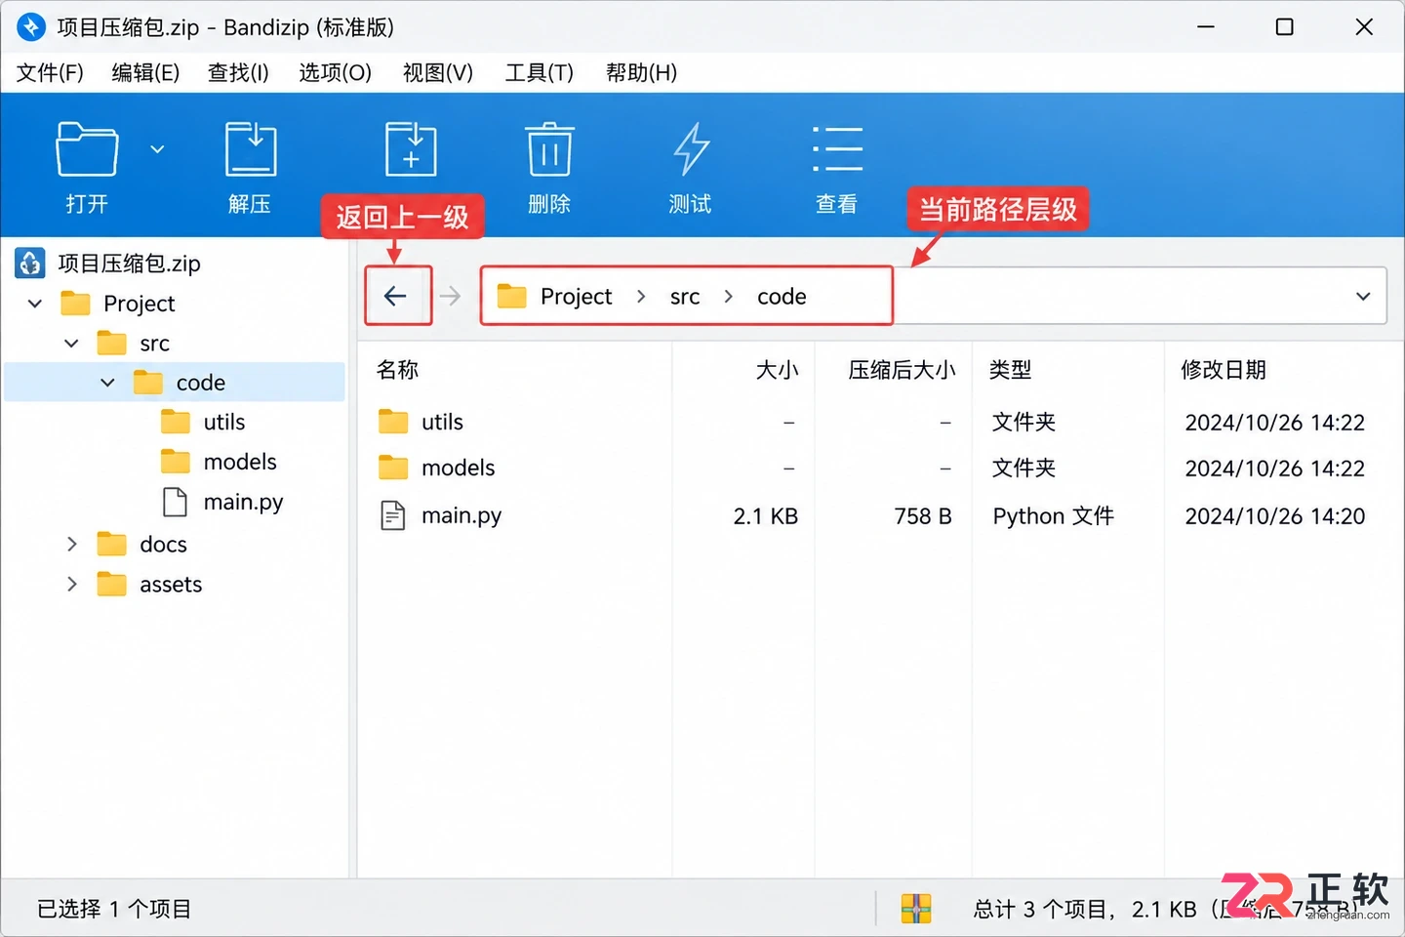
Task: Click the 解压 extract icon
Action: (251, 149)
